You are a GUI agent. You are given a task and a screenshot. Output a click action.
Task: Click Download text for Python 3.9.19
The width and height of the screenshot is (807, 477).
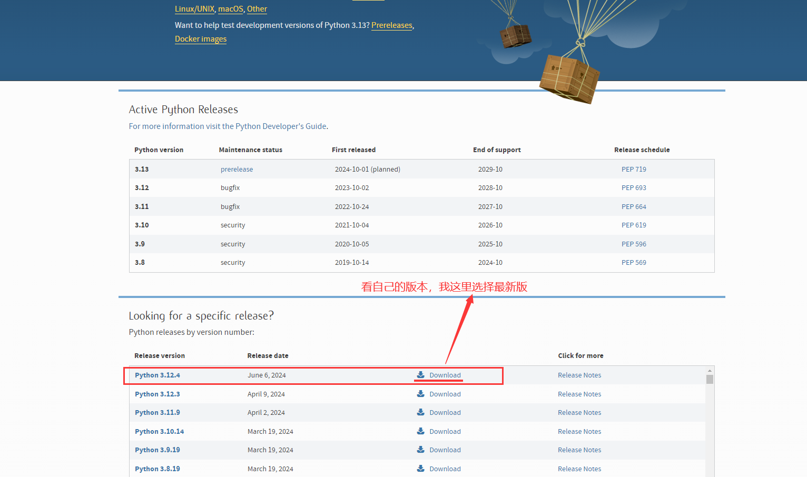click(445, 450)
